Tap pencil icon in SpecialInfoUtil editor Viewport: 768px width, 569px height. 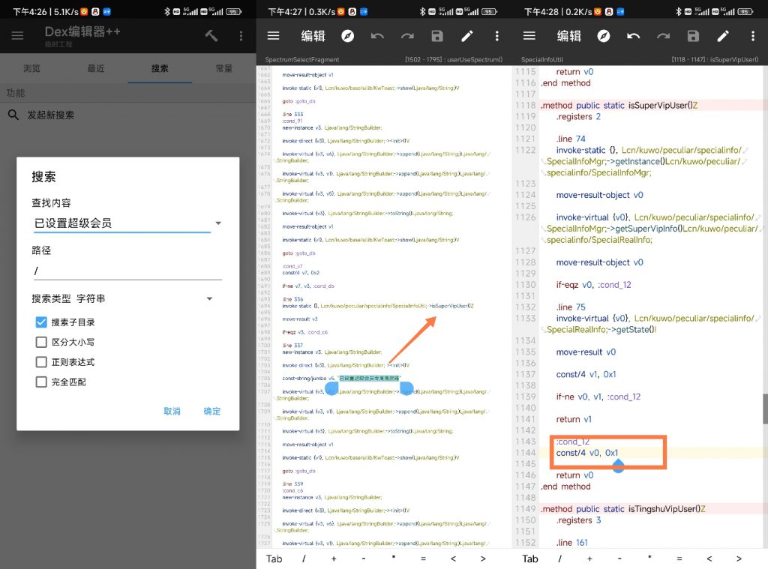click(723, 36)
